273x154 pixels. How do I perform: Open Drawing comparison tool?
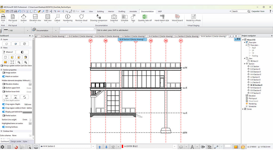click(x=99, y=18)
